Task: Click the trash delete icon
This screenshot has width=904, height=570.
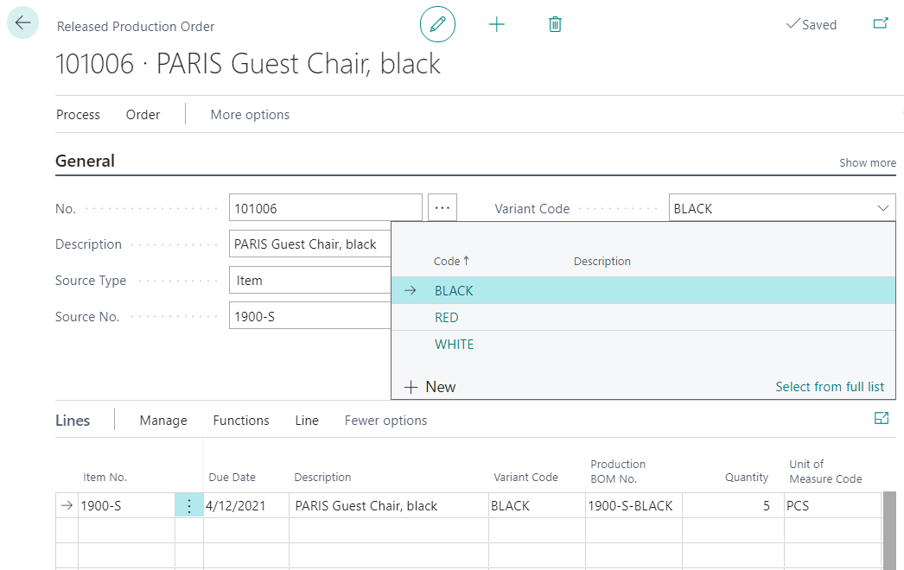Action: pyautogui.click(x=555, y=24)
